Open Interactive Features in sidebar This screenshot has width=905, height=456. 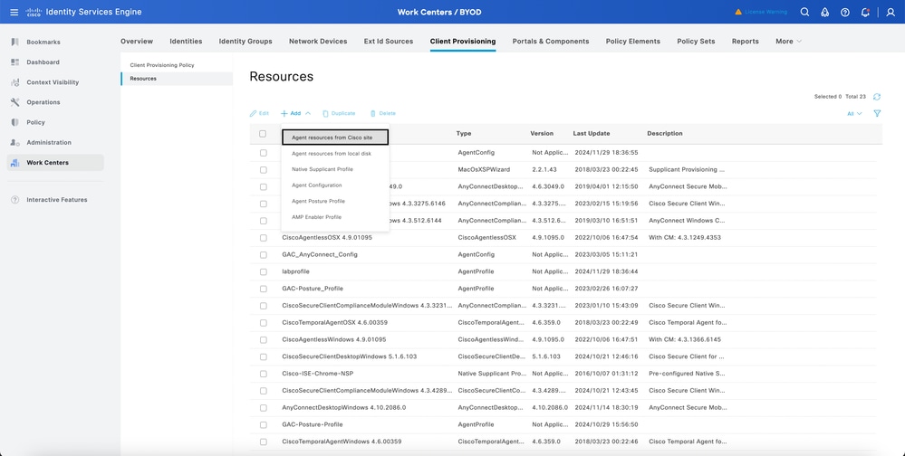(55, 200)
